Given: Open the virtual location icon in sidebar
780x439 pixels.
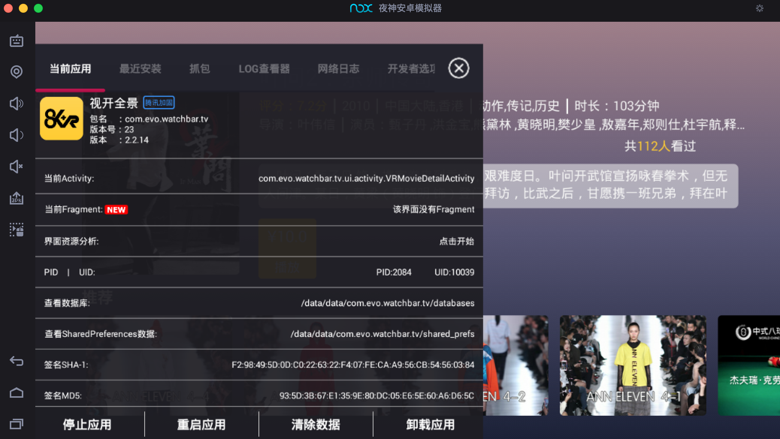Looking at the screenshot, I should click(16, 72).
